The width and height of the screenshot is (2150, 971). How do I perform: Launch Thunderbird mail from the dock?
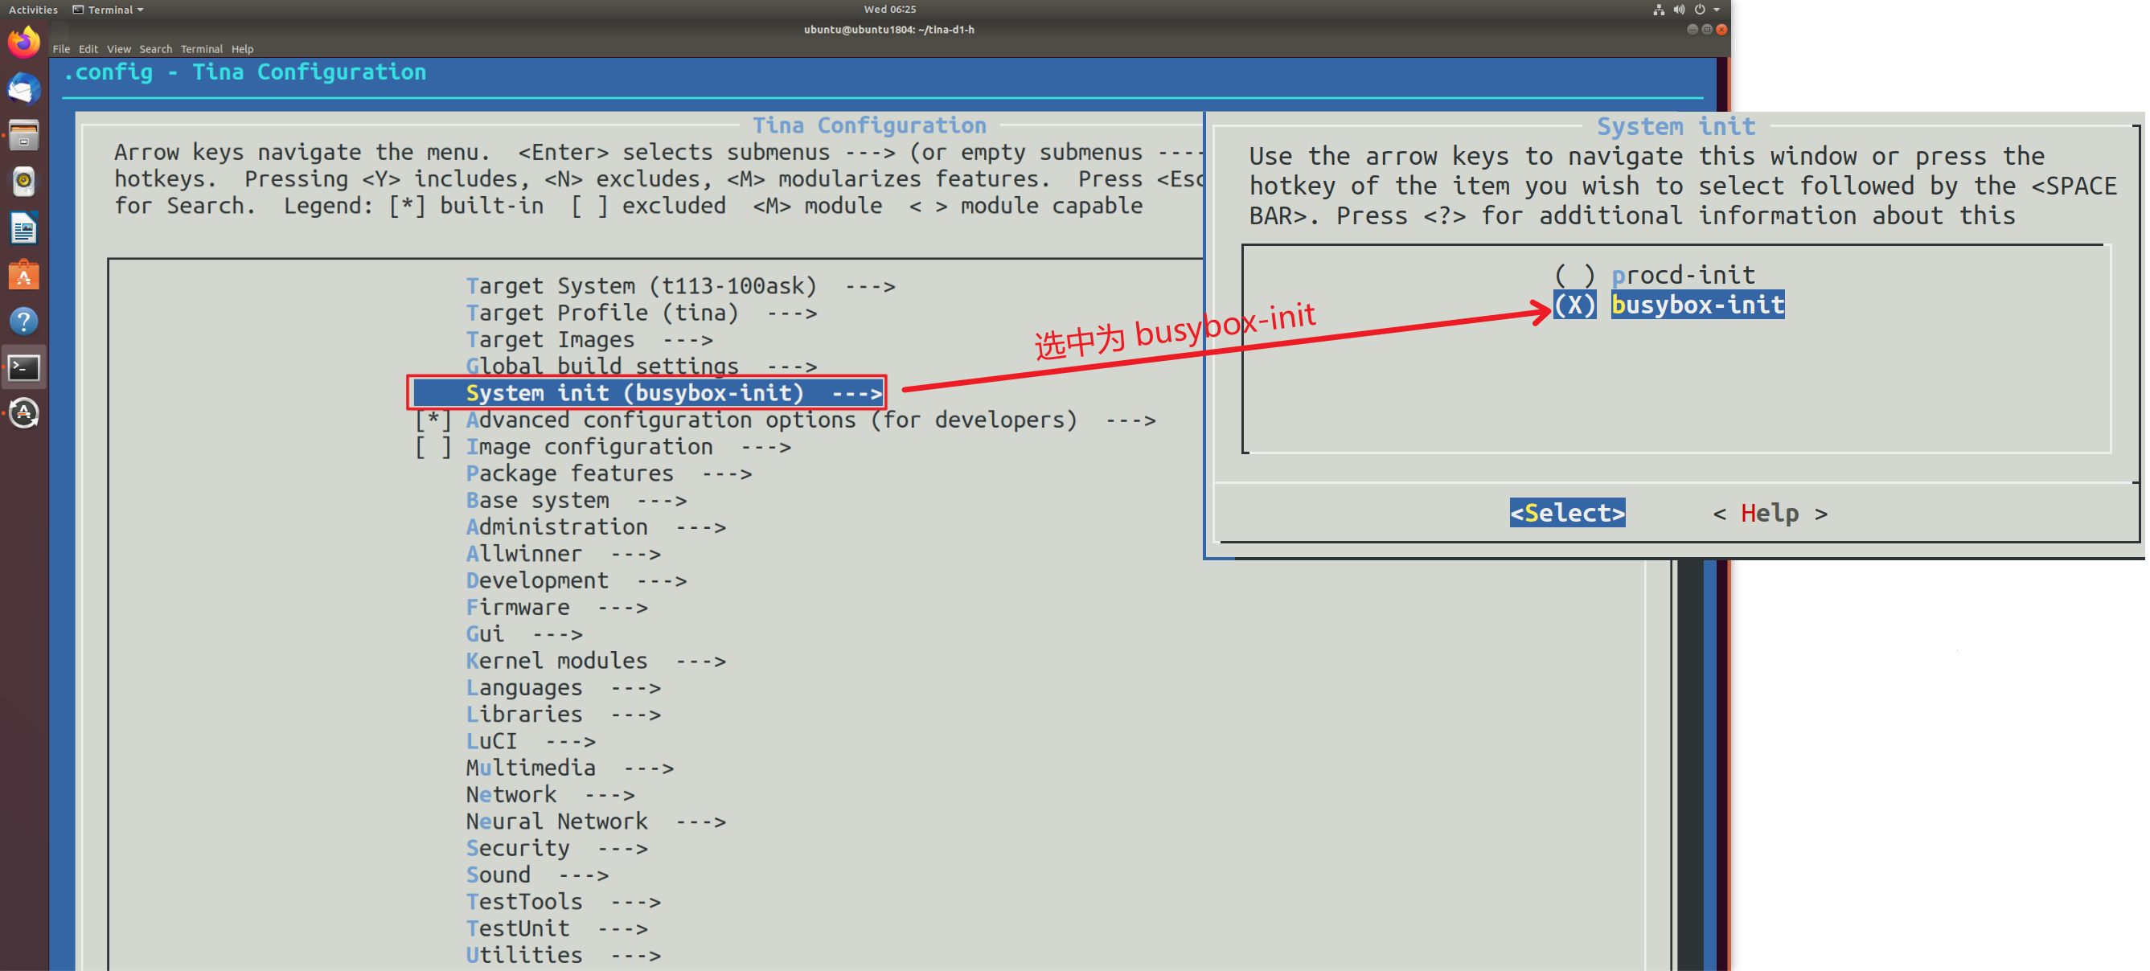tap(23, 88)
